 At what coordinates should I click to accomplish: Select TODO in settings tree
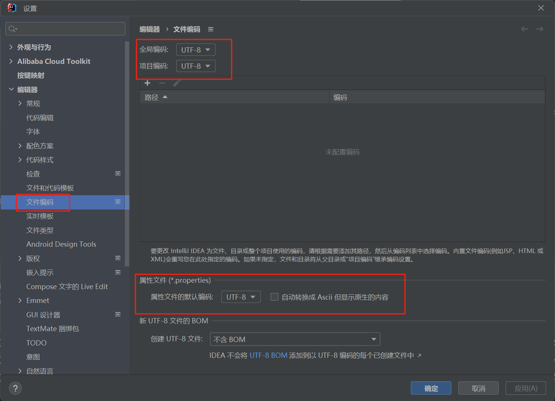36,343
